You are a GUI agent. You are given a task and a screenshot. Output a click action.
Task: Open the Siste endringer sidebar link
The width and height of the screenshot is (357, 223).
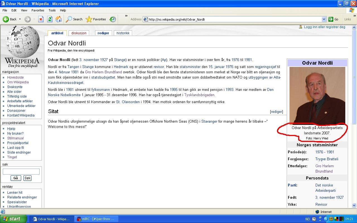[19, 152]
